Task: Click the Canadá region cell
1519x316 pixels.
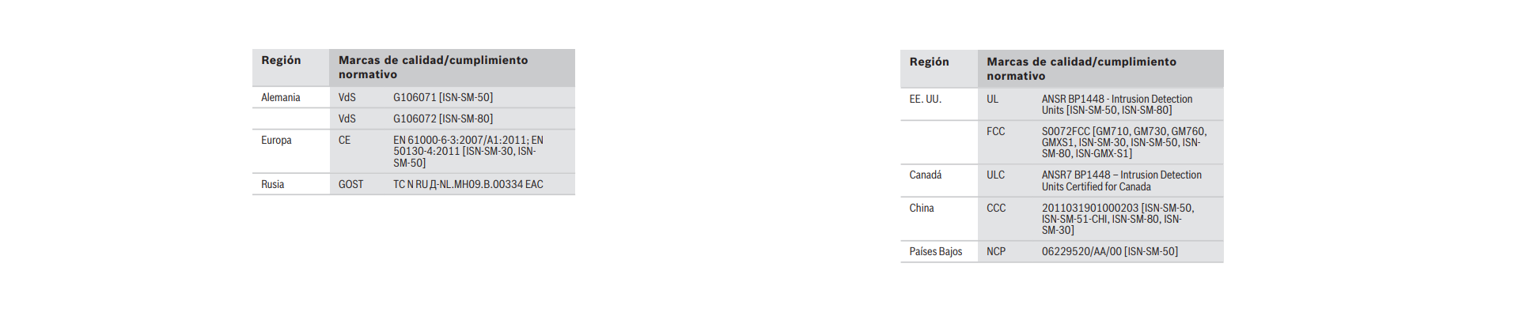Action: click(x=925, y=175)
